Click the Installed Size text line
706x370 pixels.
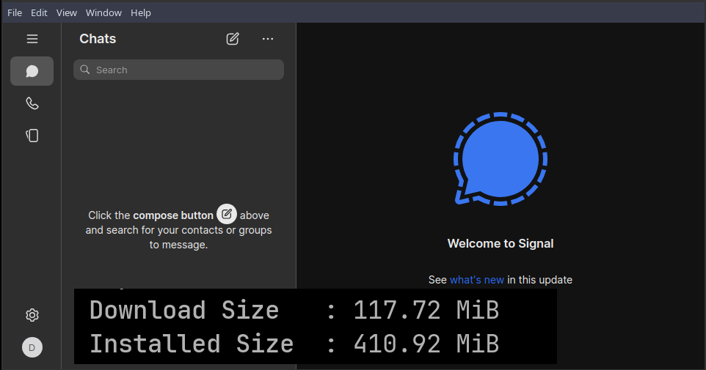point(294,344)
